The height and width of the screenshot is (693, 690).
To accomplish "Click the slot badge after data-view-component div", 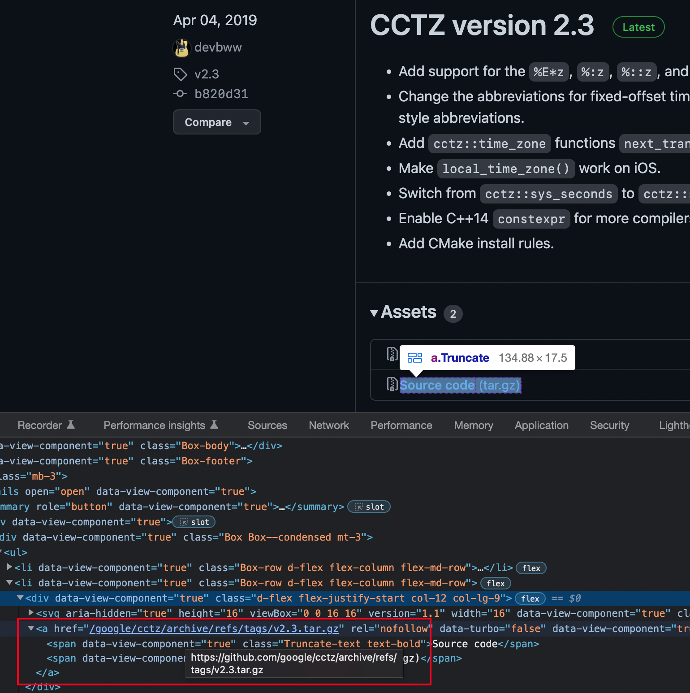I will 194,522.
